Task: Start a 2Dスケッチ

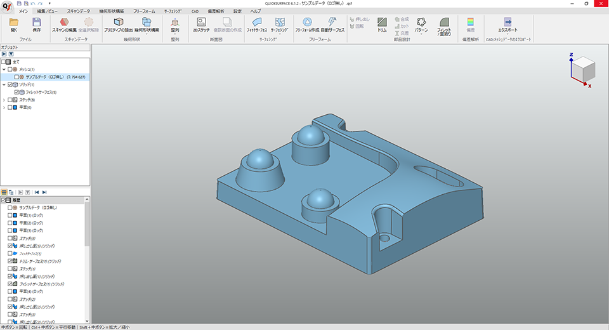Action: 201,24
